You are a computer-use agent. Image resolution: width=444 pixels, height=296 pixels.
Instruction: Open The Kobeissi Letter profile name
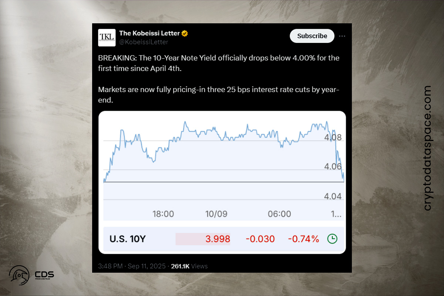point(149,33)
